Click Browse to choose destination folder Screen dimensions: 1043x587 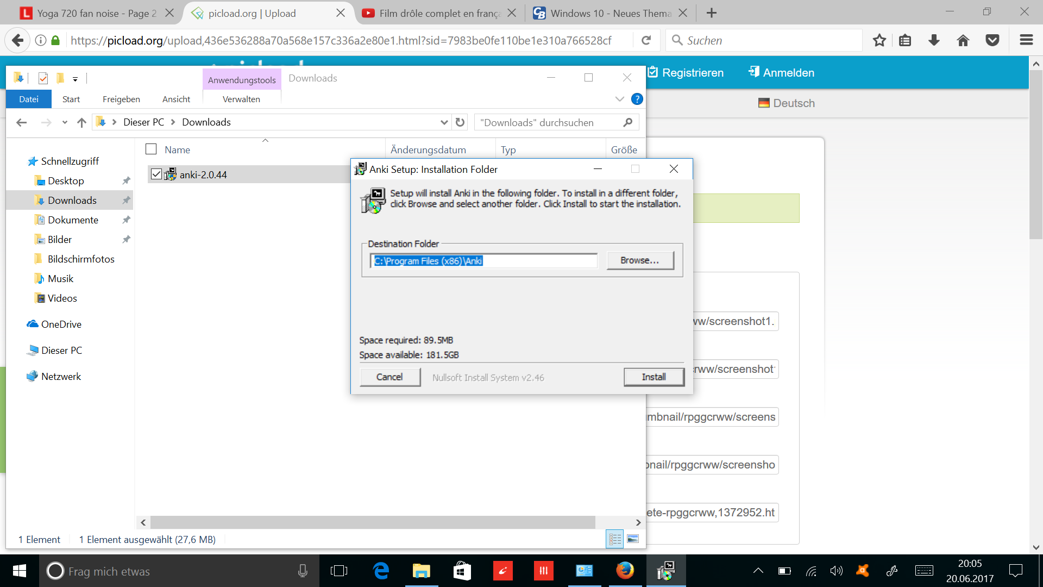639,260
